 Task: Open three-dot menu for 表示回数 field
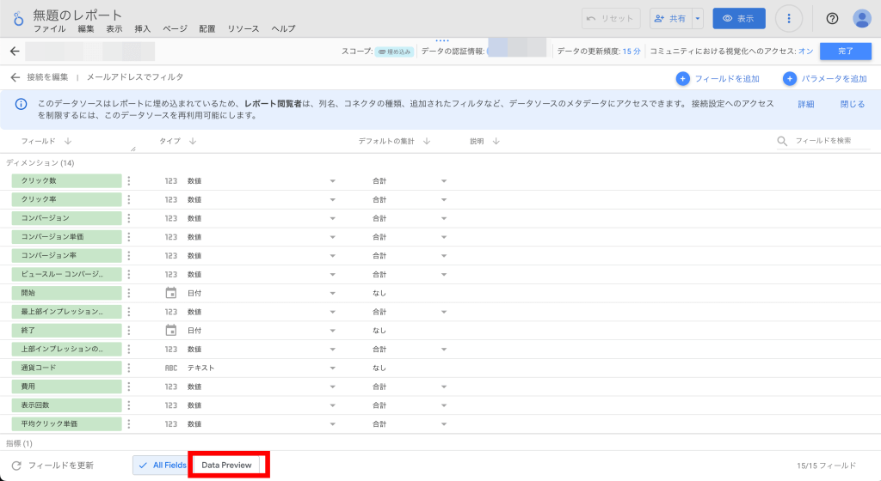click(x=129, y=405)
